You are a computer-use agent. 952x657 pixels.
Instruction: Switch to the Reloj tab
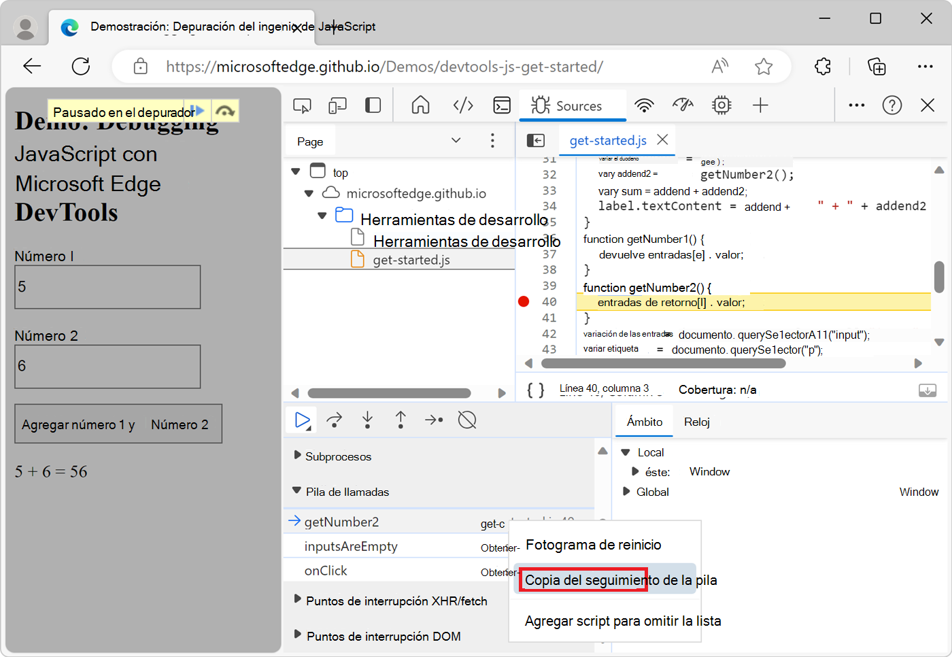coord(696,422)
